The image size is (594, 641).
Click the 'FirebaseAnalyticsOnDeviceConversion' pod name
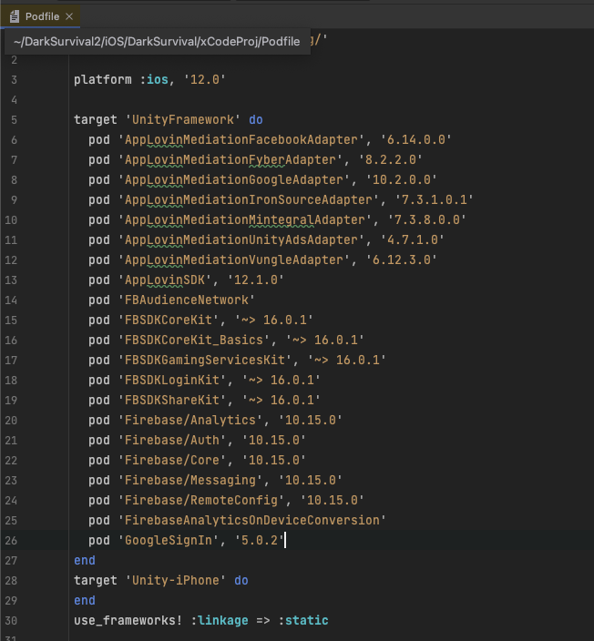pyautogui.click(x=251, y=520)
